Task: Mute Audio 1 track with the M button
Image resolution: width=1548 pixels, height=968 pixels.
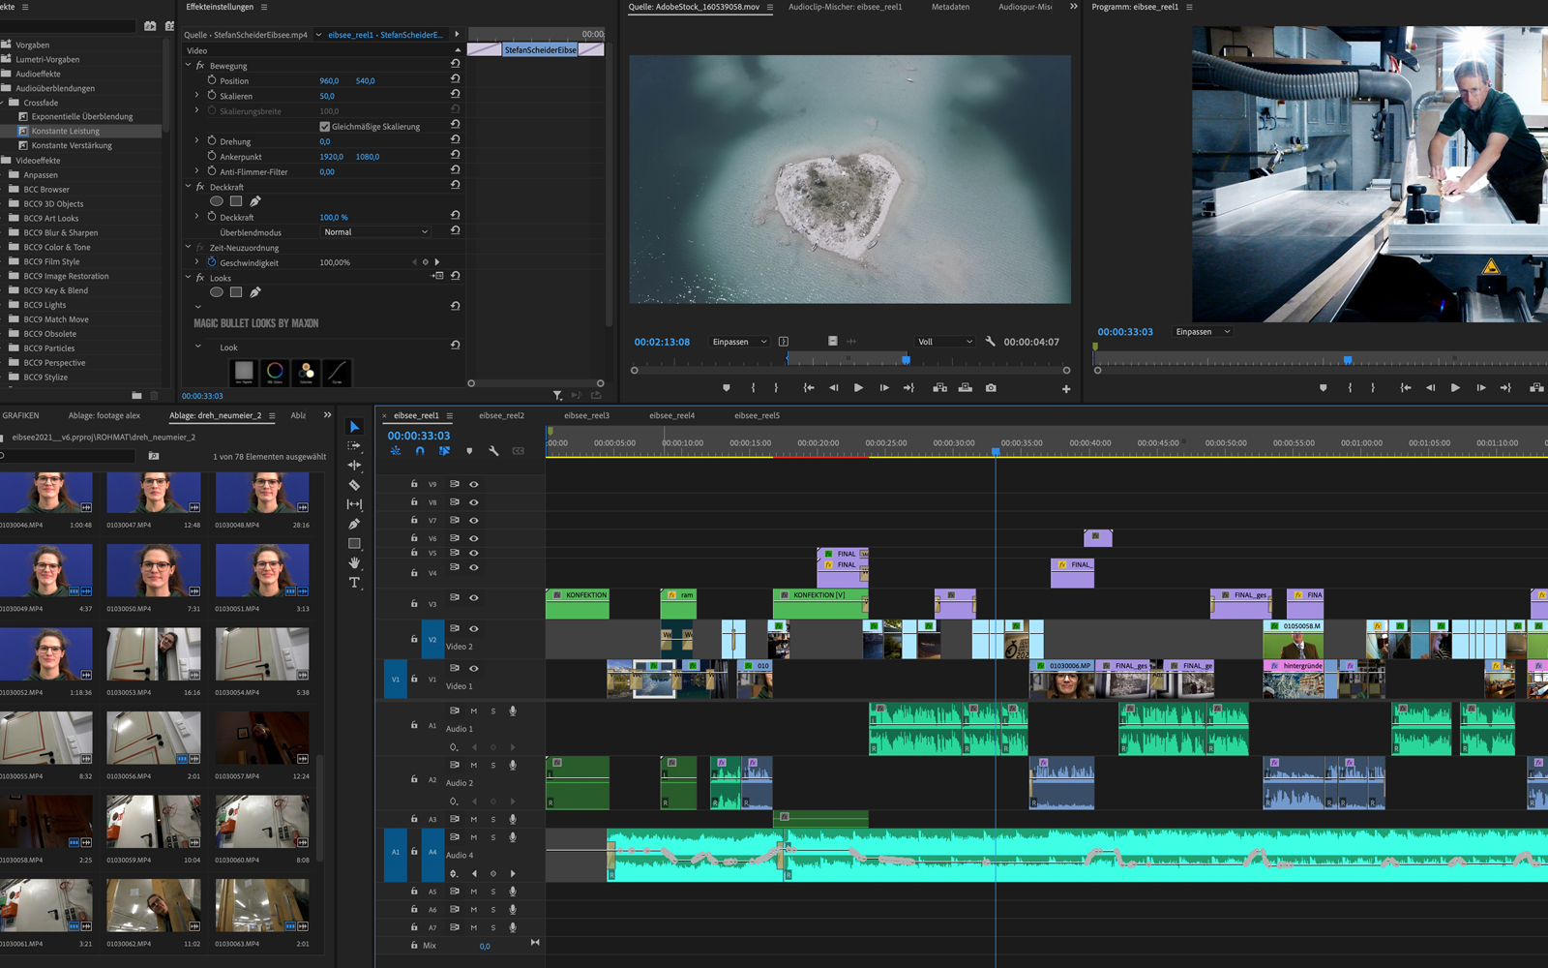Action: click(x=474, y=711)
